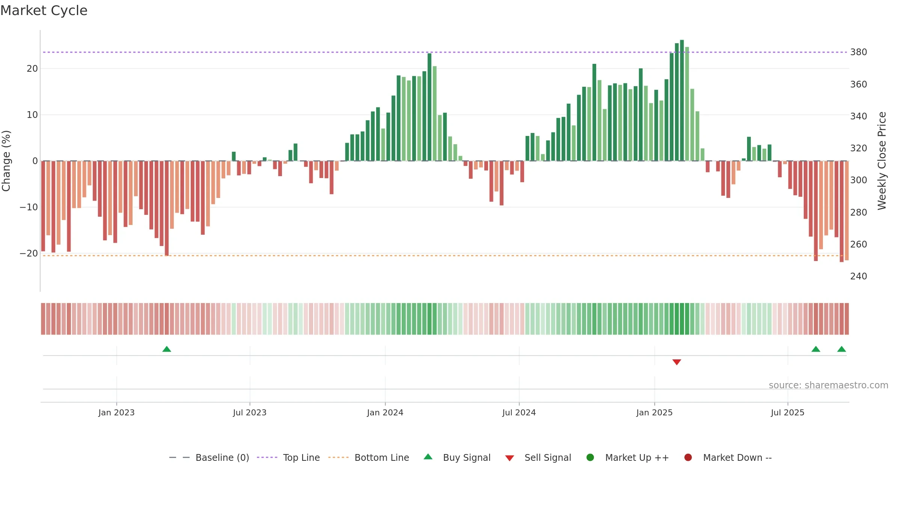The width and height of the screenshot is (901, 507).
Task: Toggle the Market Down -- legend entry
Action: click(x=728, y=457)
